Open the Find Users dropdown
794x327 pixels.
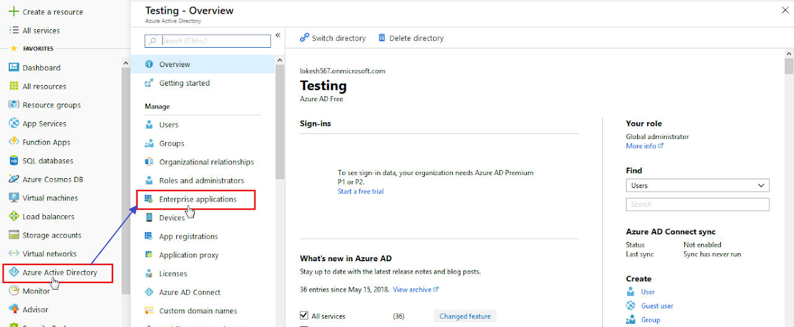(698, 186)
